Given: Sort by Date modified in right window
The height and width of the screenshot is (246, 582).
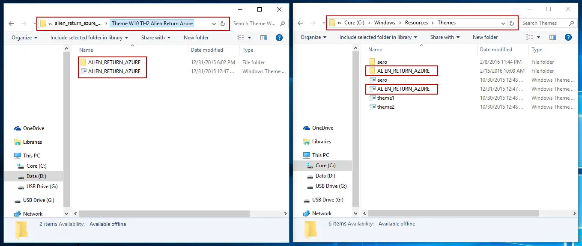Looking at the screenshot, I should pos(496,50).
